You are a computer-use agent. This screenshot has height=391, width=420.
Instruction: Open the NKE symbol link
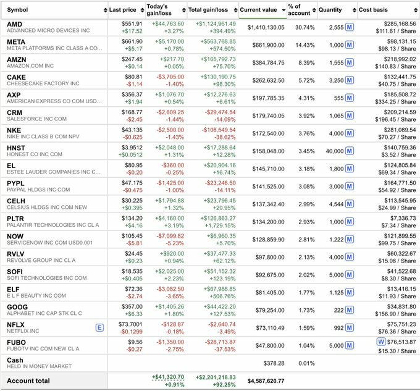pos(14,130)
